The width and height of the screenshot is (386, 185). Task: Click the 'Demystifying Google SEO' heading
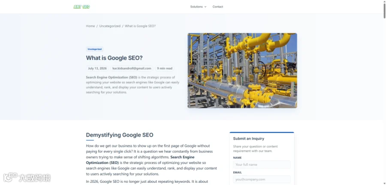[120, 135]
